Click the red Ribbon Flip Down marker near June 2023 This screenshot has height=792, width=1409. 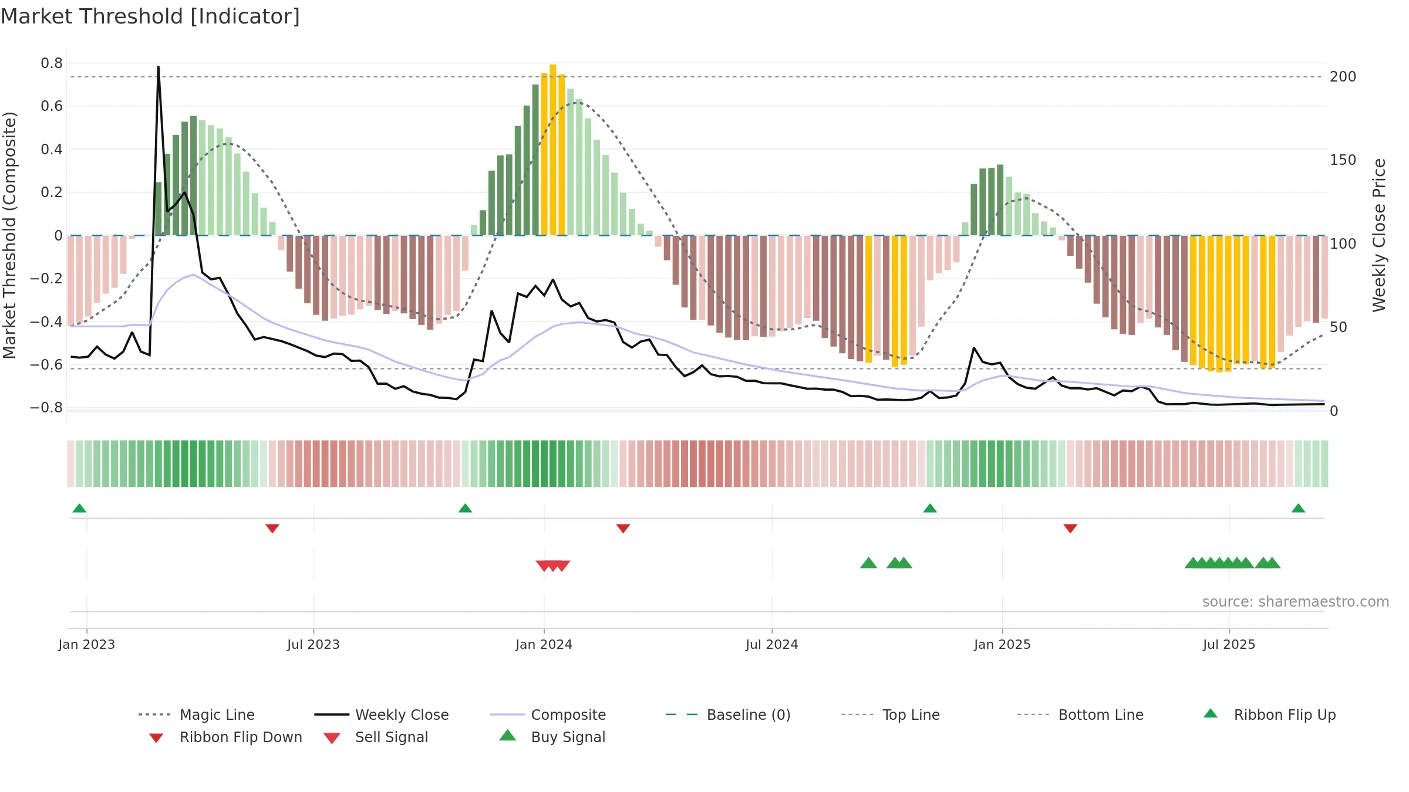272,529
